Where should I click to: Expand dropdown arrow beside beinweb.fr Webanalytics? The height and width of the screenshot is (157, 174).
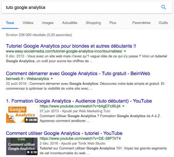(x=52, y=79)
